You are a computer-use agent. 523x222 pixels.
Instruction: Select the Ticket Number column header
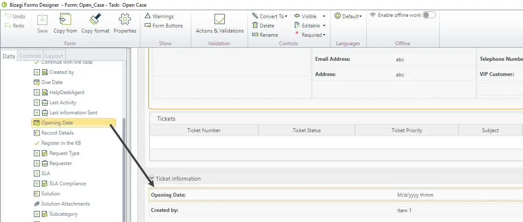coord(204,130)
